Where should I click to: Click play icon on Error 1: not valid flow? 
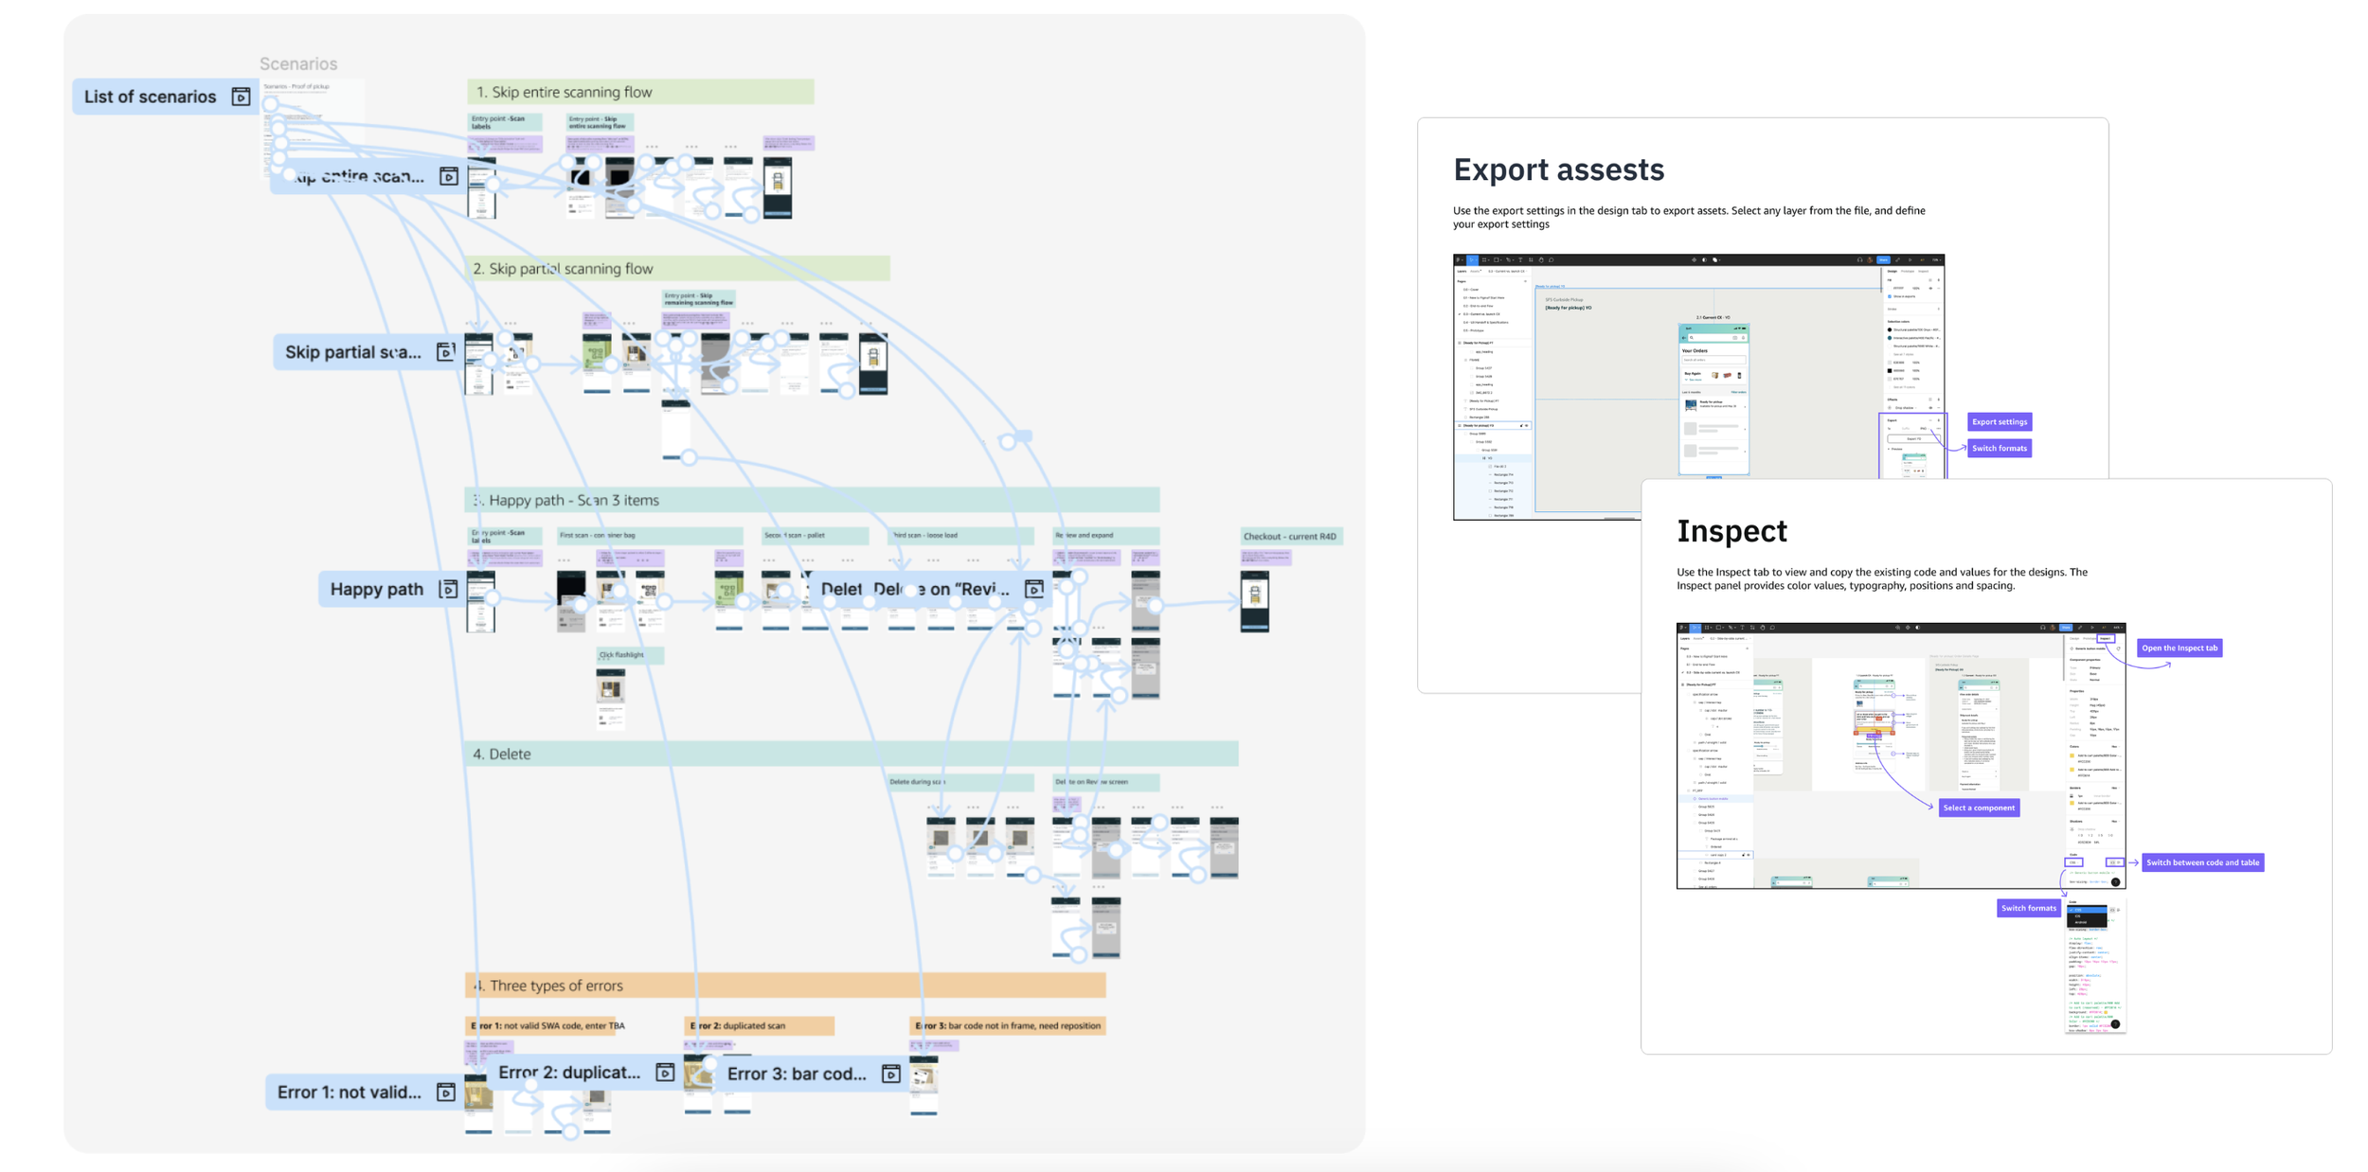[x=445, y=1092]
